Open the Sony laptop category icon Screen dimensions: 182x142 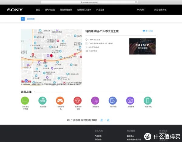[x=25, y=101]
